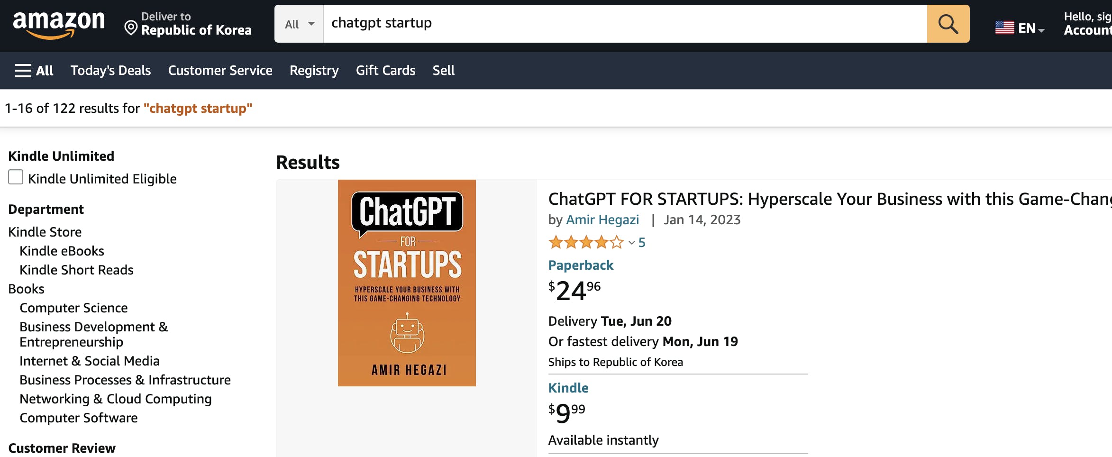
Task: Go to Today's Deals
Action: 110,71
